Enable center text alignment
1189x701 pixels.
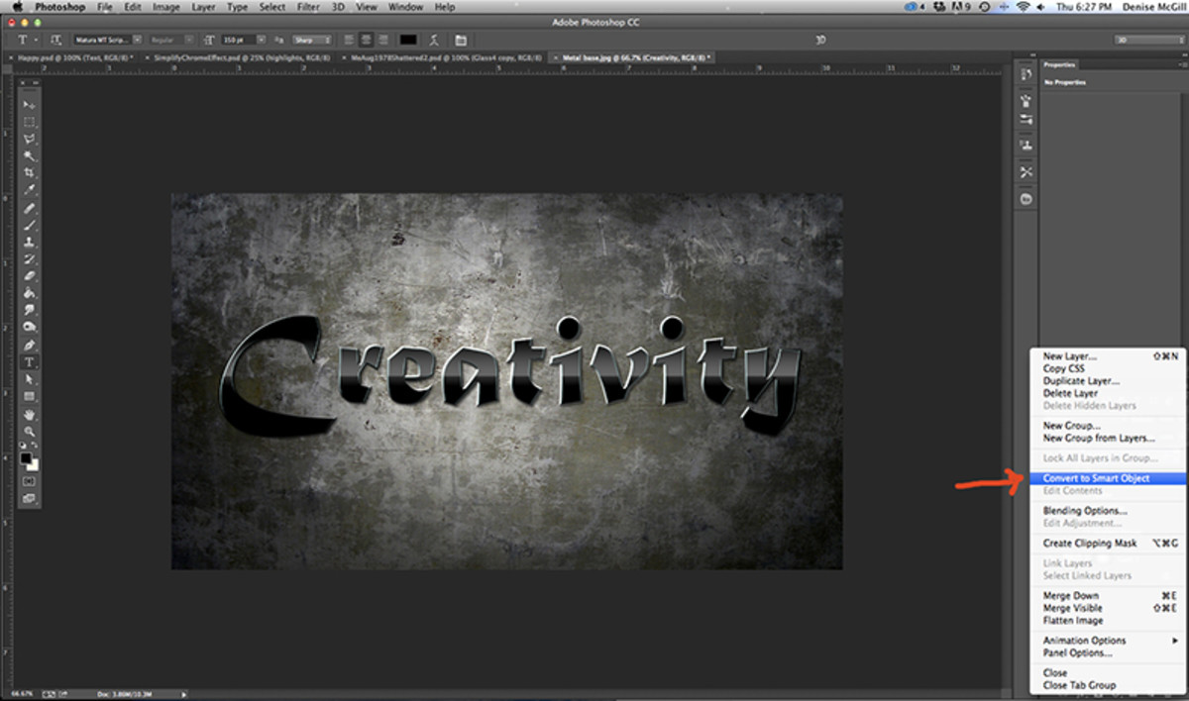[x=366, y=40]
